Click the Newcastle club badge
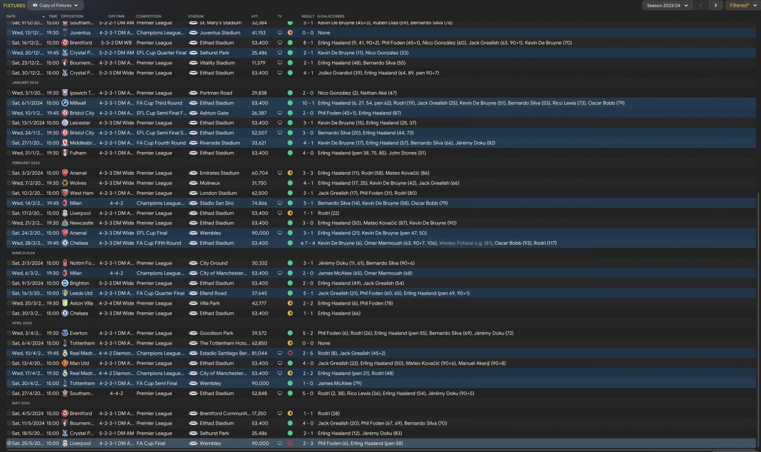The height and width of the screenshot is (452, 761). [65, 223]
